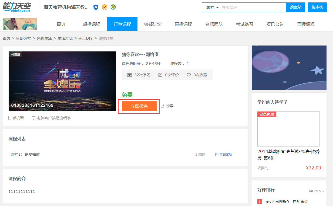Viewport: 333px width, 206px height.
Task: Click the 搜全站 search button
Action: click(295, 7)
